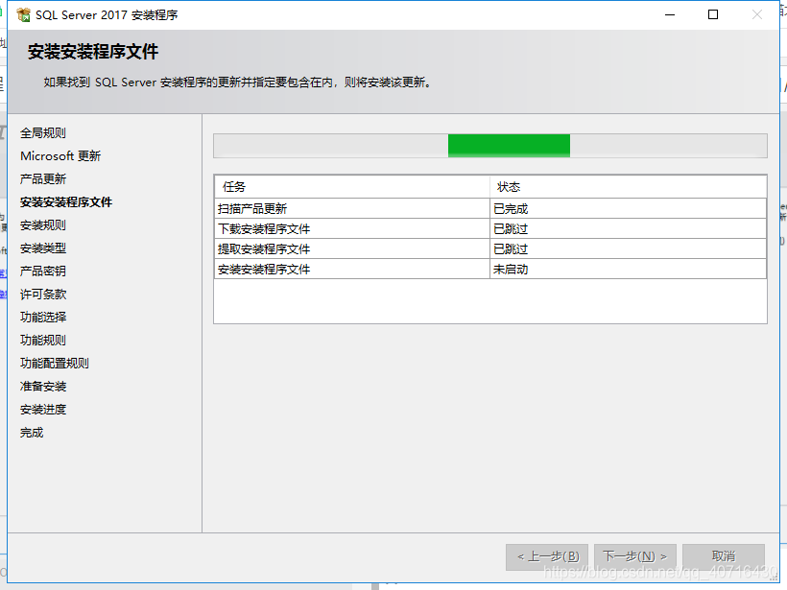Viewport: 787px width, 590px height.
Task: Click the 已完成 status cell
Action: click(x=628, y=208)
